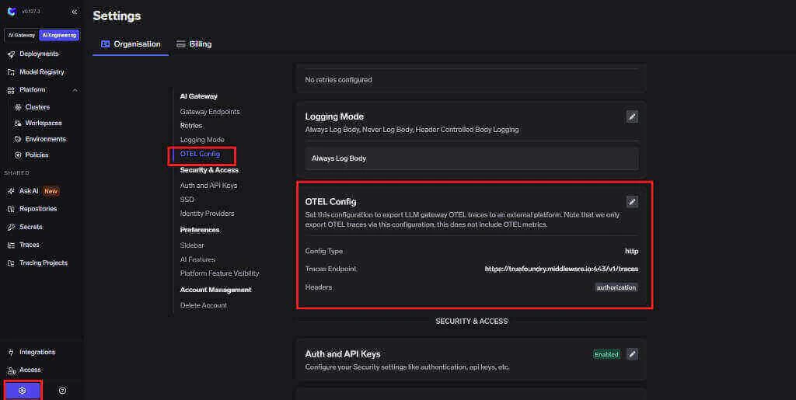
Task: Click the Secrets key icon
Action: click(x=11, y=227)
